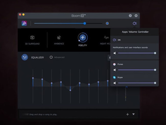Click the Boom 3D app logo icon

(24, 23)
